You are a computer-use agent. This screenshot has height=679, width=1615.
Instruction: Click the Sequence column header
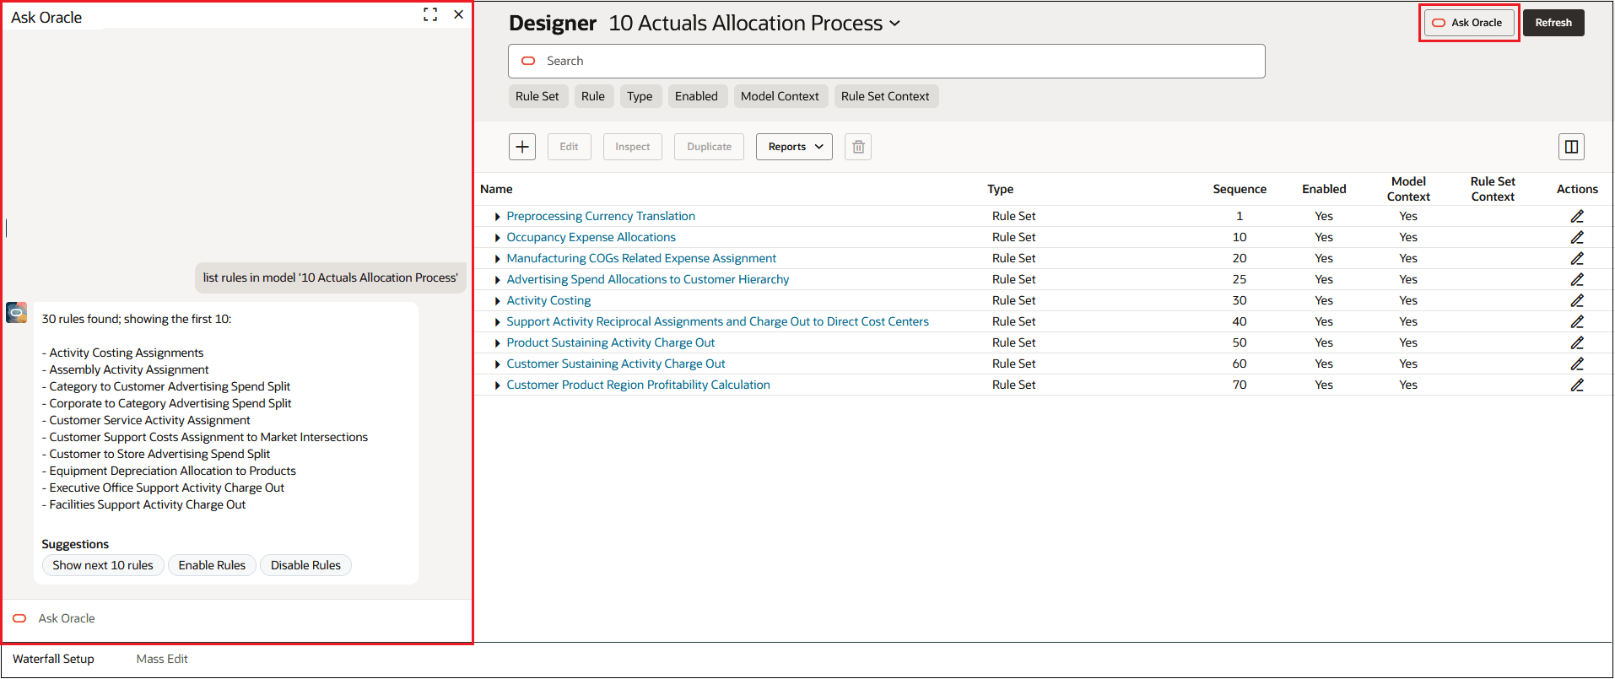(1240, 189)
